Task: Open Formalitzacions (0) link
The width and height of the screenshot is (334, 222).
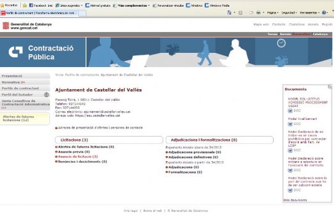Action: point(185,172)
